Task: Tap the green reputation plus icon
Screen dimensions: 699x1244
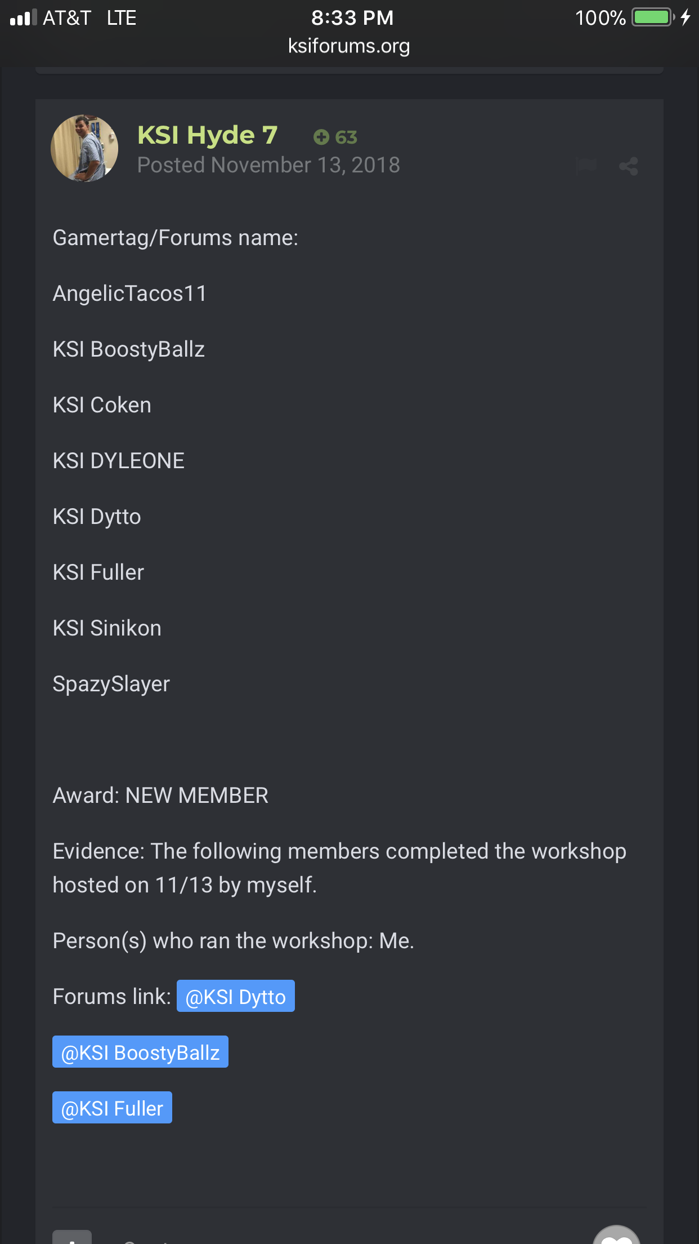Action: pyautogui.click(x=321, y=137)
